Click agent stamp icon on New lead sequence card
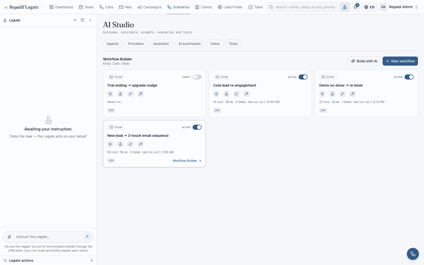This screenshot has width=424, height=265. tap(120, 144)
